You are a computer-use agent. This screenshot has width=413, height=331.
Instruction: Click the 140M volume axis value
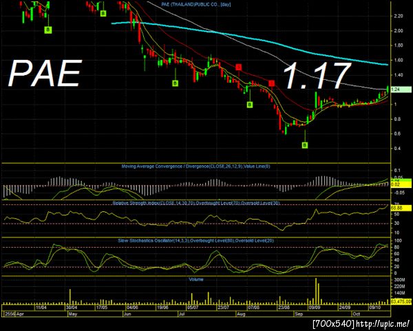399,293
